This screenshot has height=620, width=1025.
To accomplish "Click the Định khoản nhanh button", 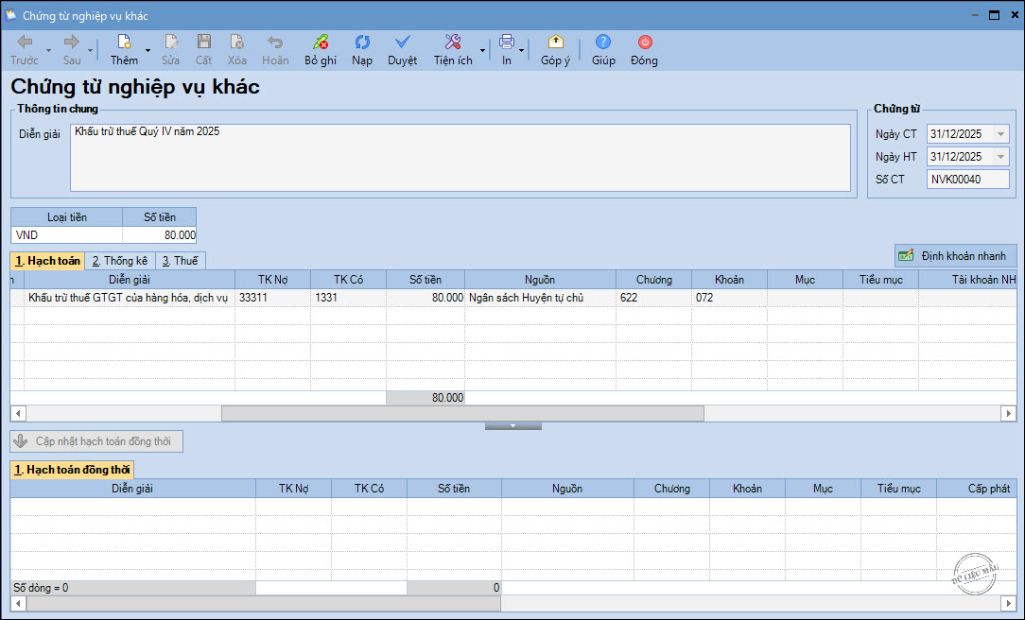I will pos(955,255).
